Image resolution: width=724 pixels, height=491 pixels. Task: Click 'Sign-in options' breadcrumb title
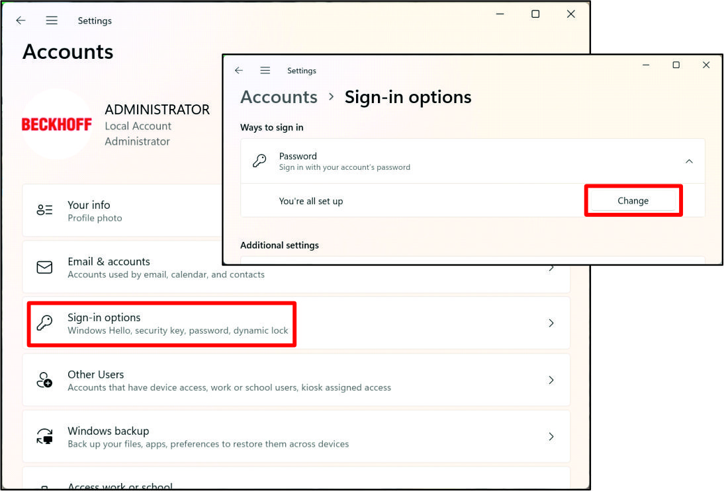408,97
